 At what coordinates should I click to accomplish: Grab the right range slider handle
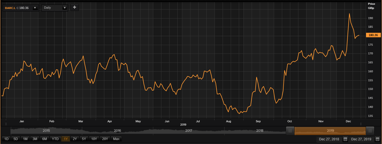[x=370, y=131]
